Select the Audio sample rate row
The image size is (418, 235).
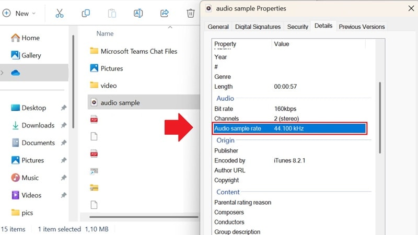click(x=289, y=128)
